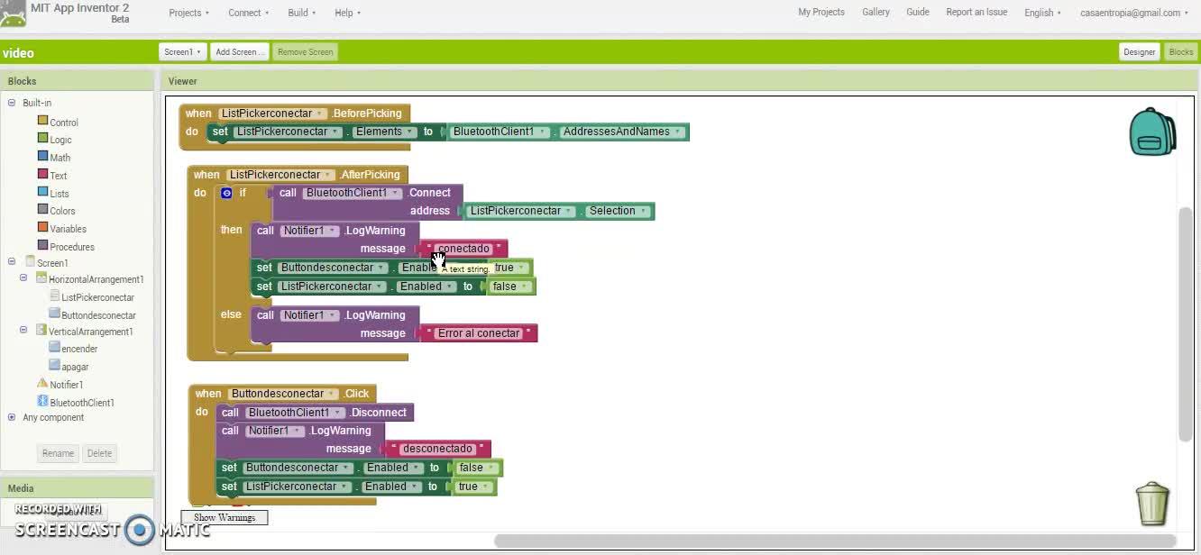Open the Connect menu

(249, 13)
